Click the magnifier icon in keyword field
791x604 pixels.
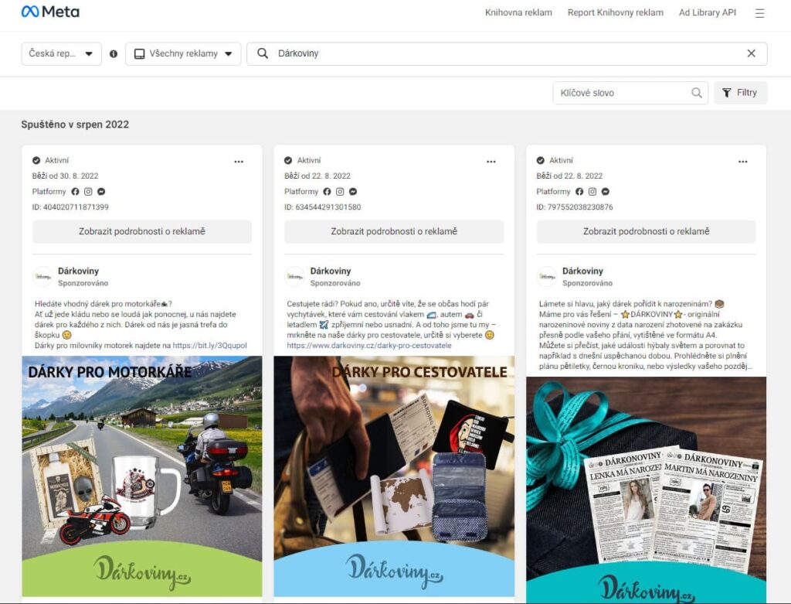click(x=697, y=93)
